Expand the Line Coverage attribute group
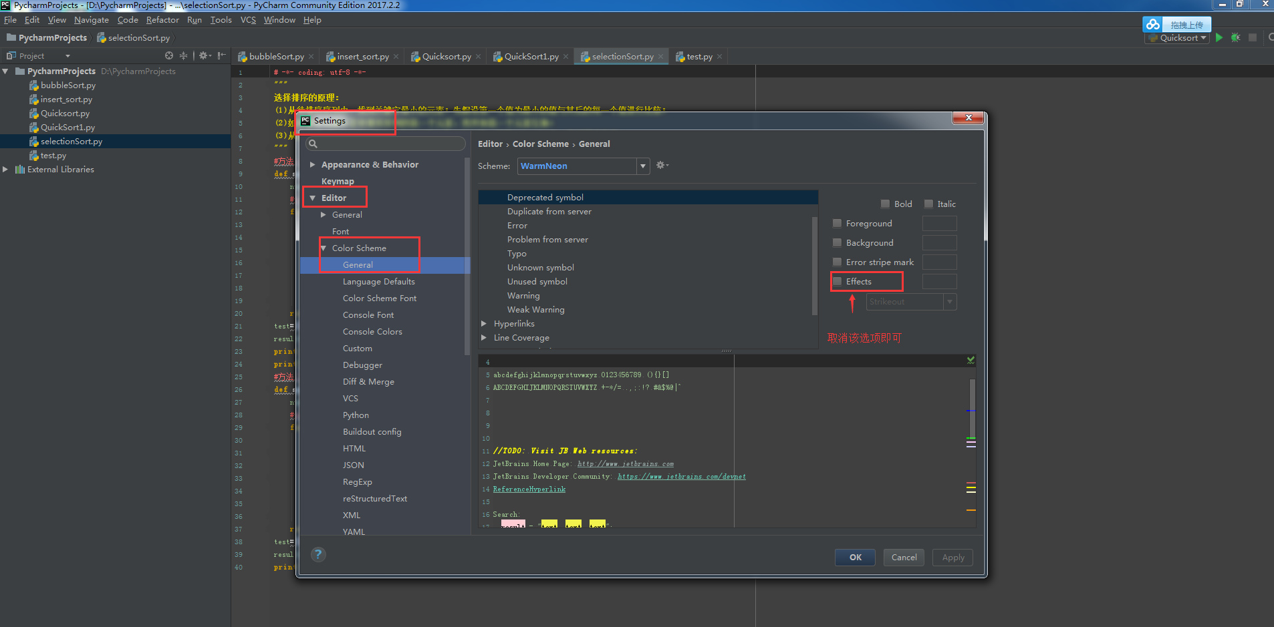This screenshot has height=627, width=1274. [x=484, y=337]
